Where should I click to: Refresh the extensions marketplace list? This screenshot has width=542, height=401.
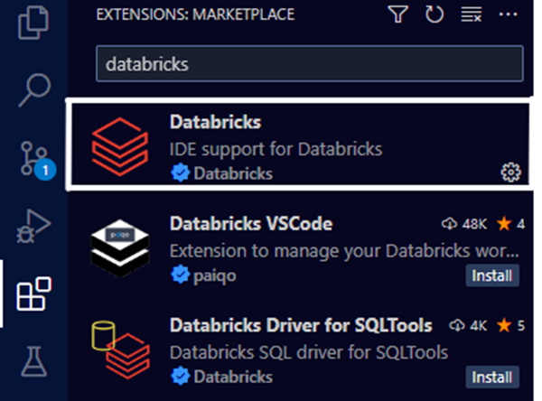(435, 14)
